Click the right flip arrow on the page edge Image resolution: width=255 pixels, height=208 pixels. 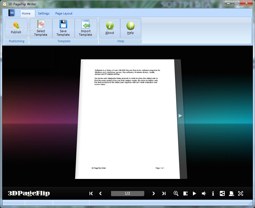point(180,116)
